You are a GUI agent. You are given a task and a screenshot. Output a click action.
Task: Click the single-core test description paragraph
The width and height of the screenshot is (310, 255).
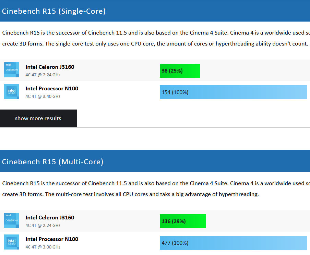click(156, 38)
